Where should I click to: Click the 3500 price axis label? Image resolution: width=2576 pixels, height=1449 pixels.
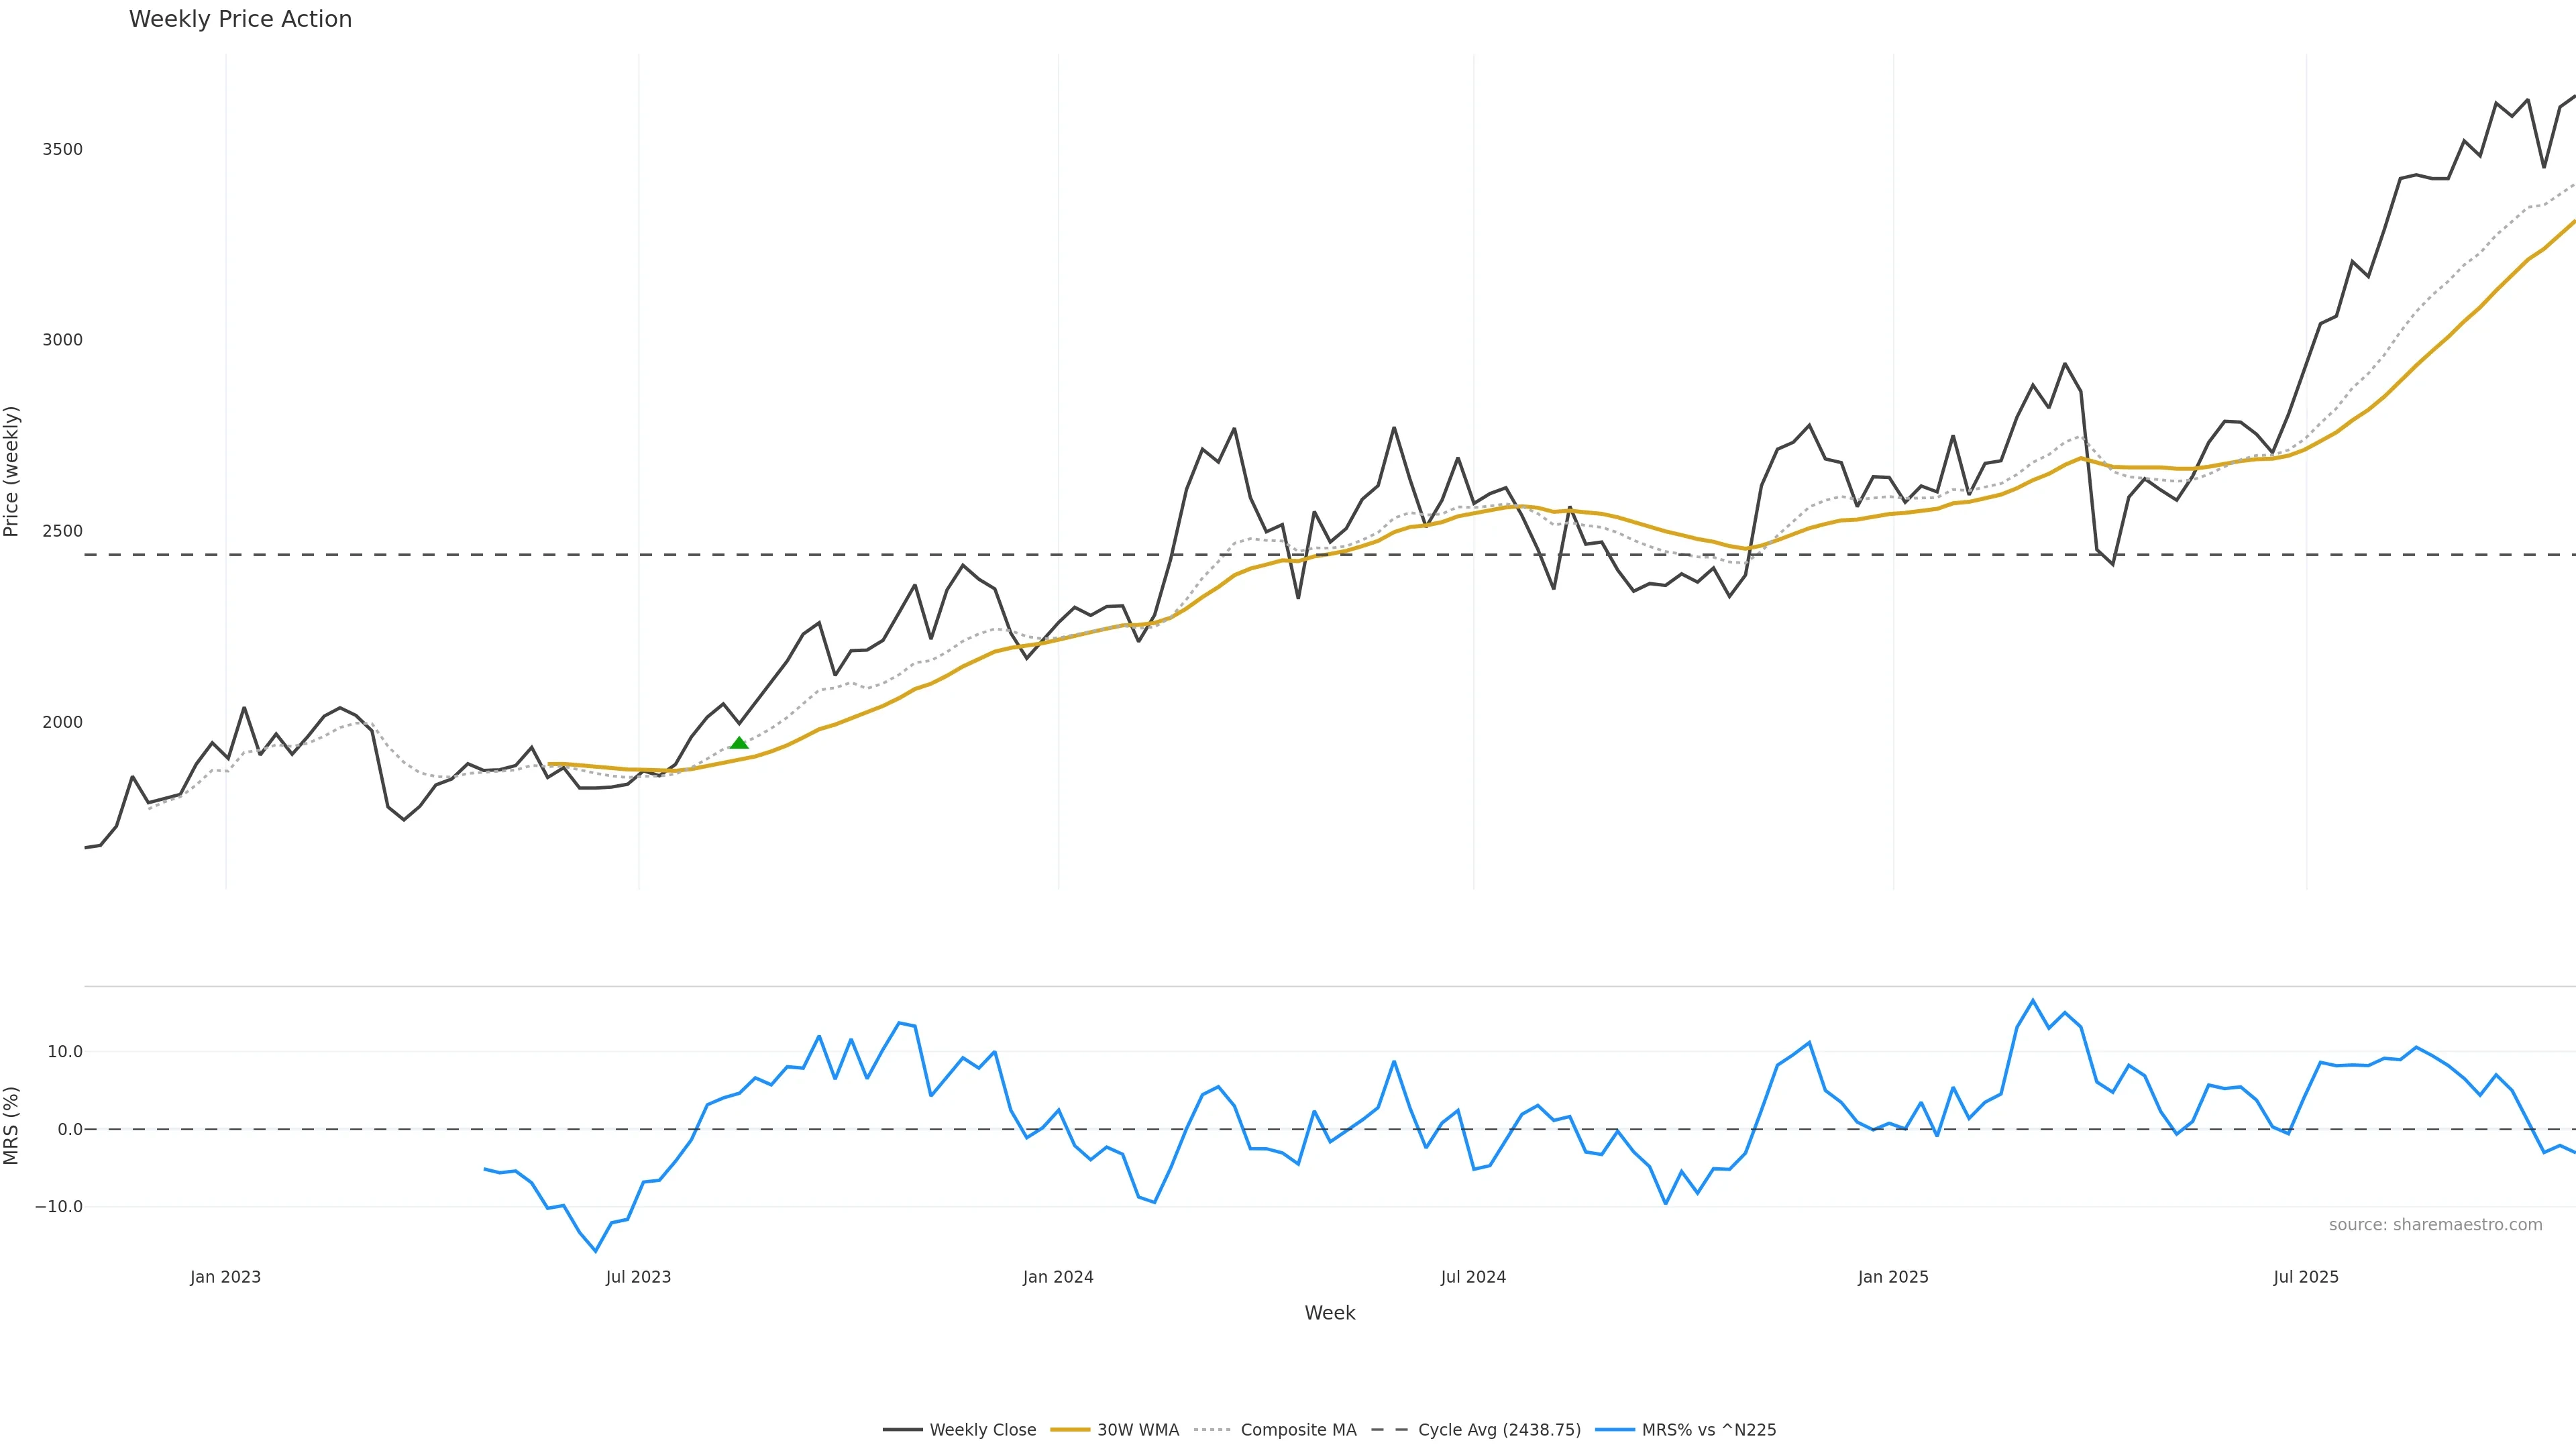62,149
